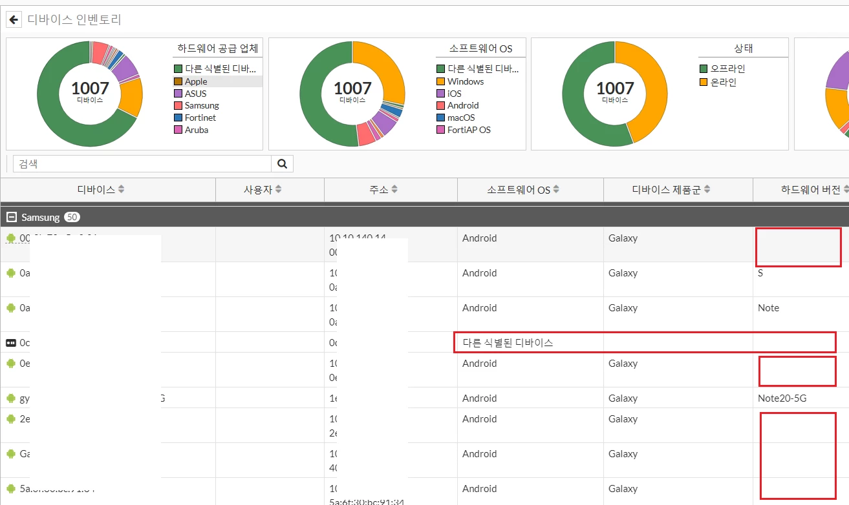Image resolution: width=849 pixels, height=505 pixels.
Task: Click the 소프트웨어 OS legend title
Action: click(480, 48)
